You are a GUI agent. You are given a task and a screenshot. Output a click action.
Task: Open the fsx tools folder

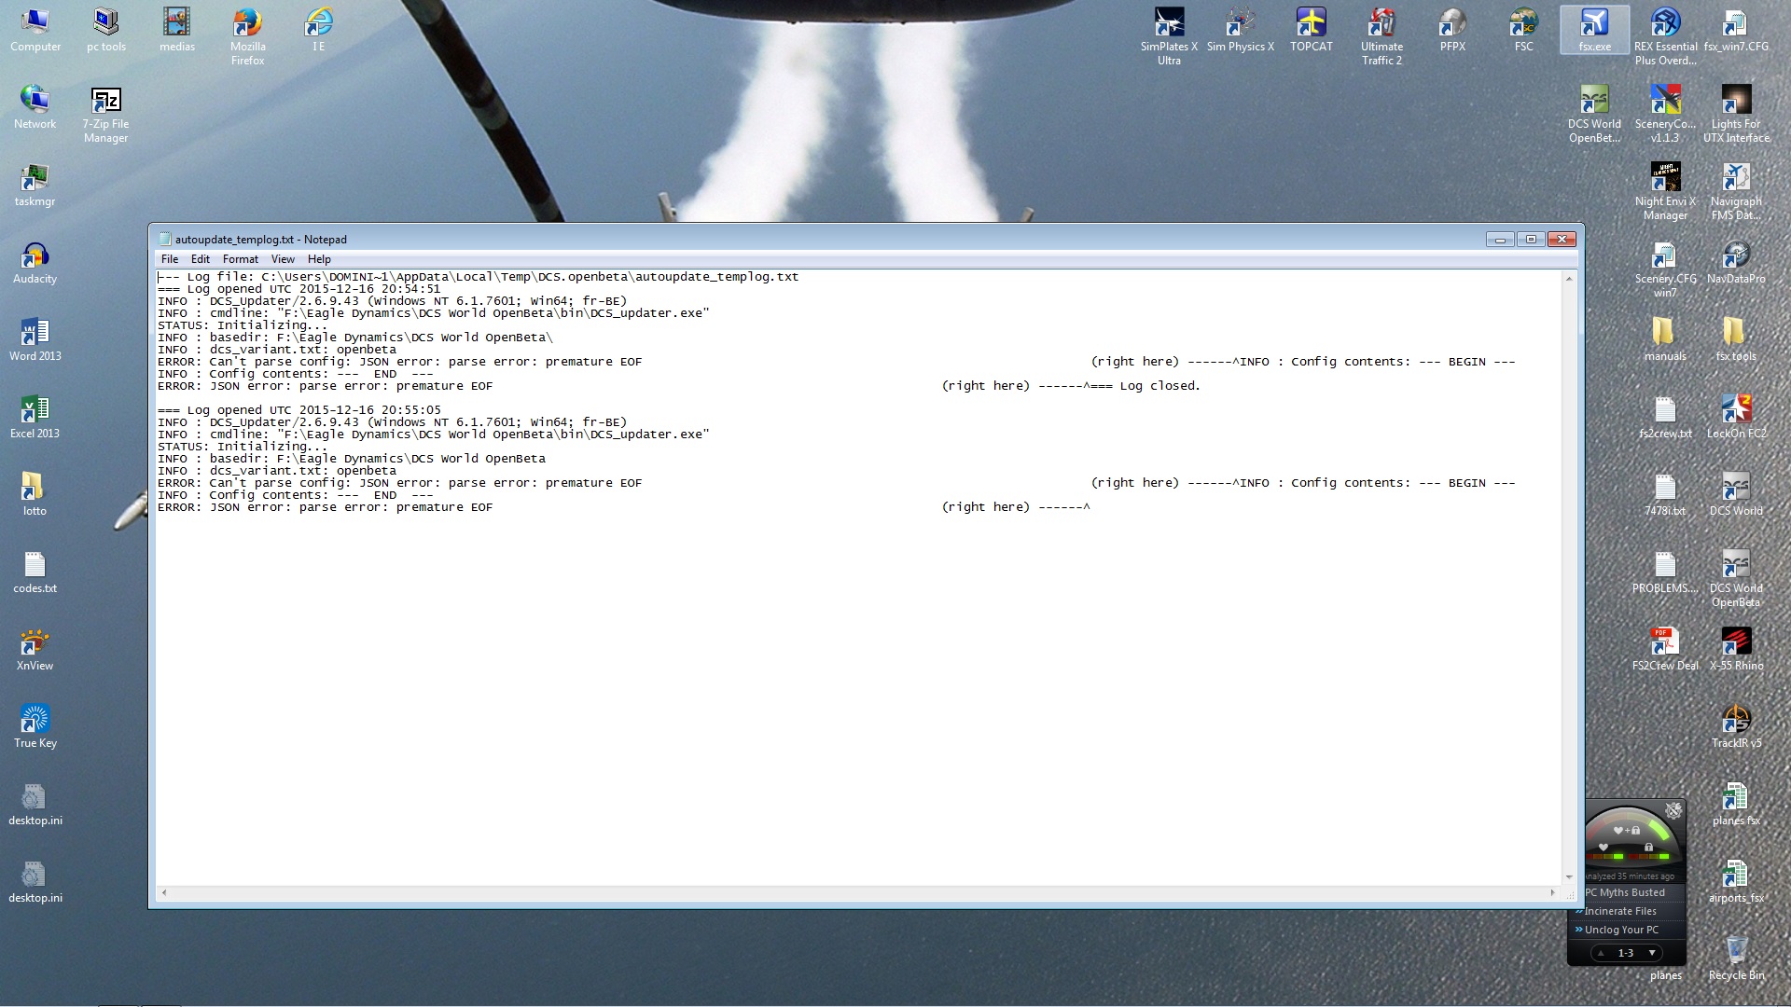pyautogui.click(x=1736, y=339)
